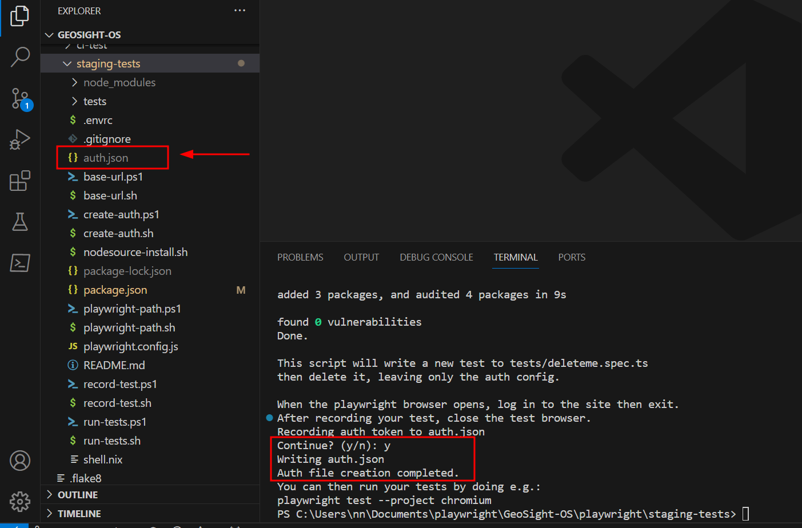802x528 pixels.
Task: Click the JSON icon beside package-lock.json
Action: point(73,271)
